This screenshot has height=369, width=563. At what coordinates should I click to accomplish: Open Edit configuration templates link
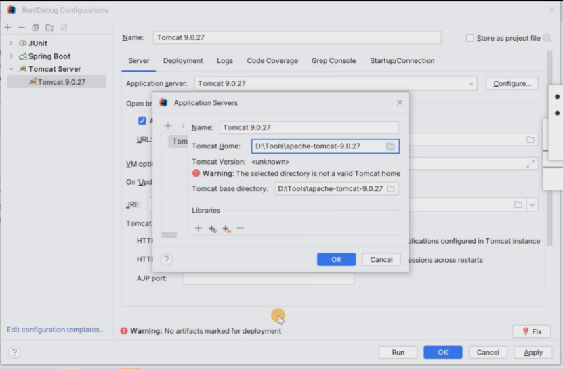(56, 330)
